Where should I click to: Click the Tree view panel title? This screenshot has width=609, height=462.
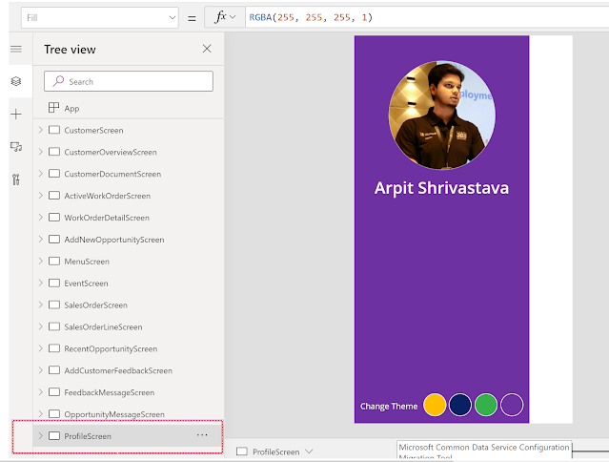tap(70, 50)
